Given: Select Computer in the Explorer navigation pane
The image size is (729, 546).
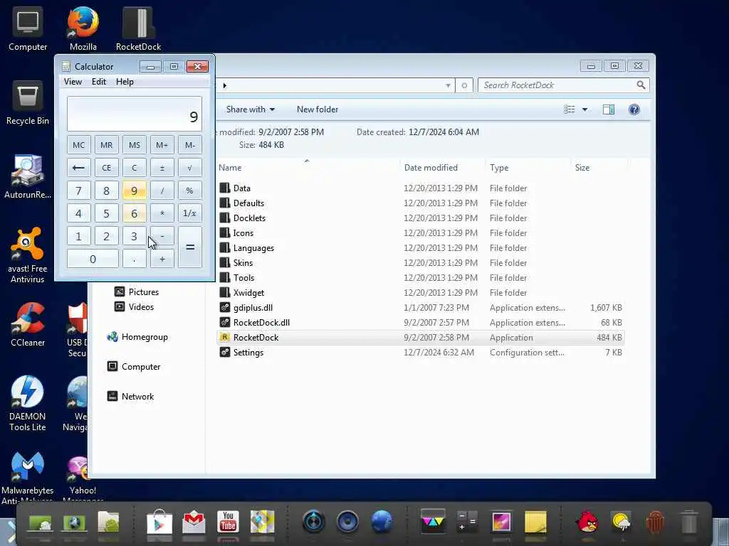Looking at the screenshot, I should [x=134, y=367].
